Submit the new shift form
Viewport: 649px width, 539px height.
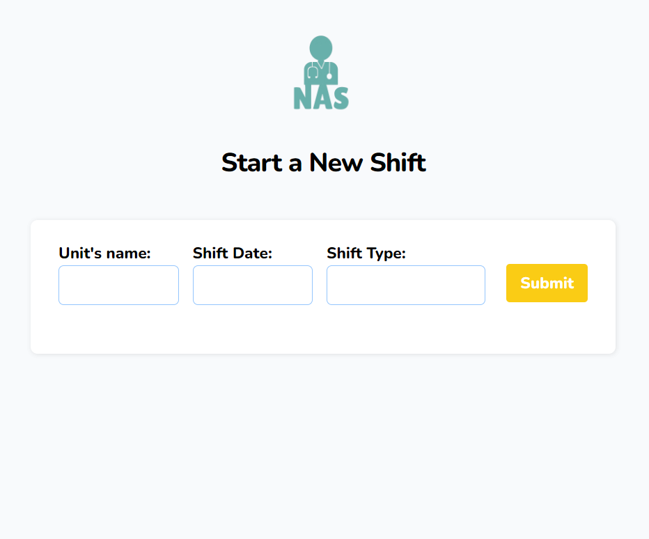pyautogui.click(x=547, y=283)
